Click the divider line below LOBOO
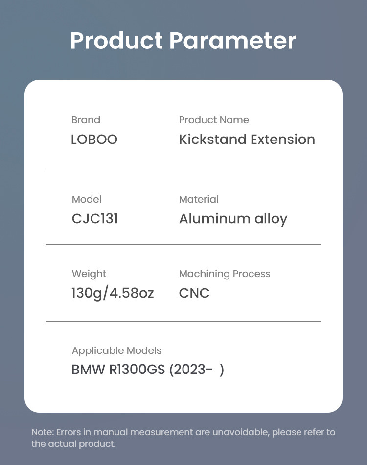This screenshot has width=367, height=465. tap(183, 170)
